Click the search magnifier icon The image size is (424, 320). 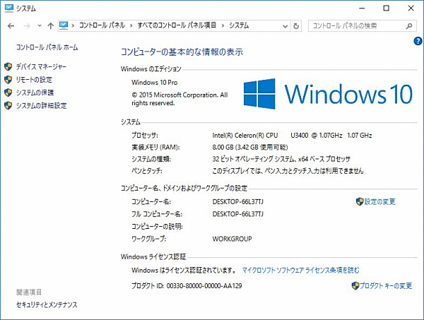409,26
